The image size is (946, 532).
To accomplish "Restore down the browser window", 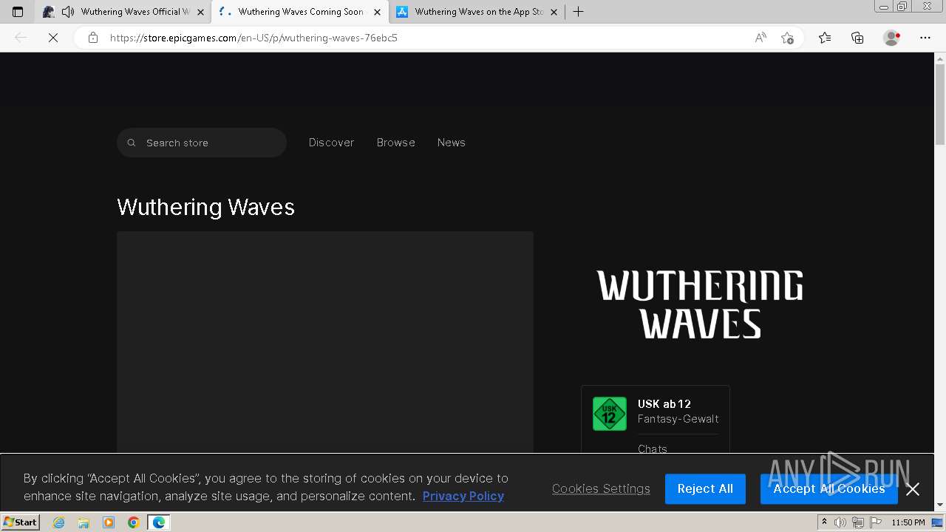I will click(902, 7).
